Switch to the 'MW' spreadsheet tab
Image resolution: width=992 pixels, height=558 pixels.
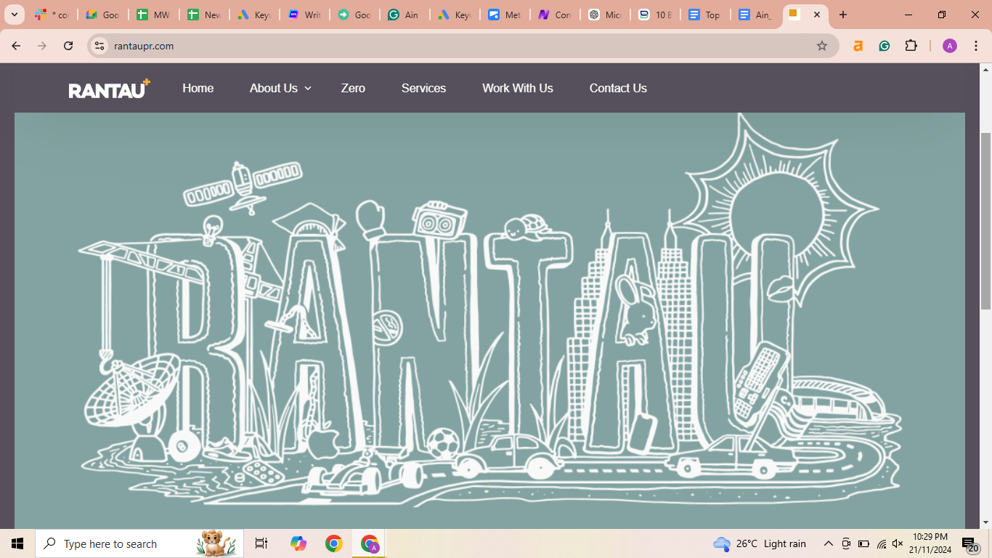pos(153,15)
